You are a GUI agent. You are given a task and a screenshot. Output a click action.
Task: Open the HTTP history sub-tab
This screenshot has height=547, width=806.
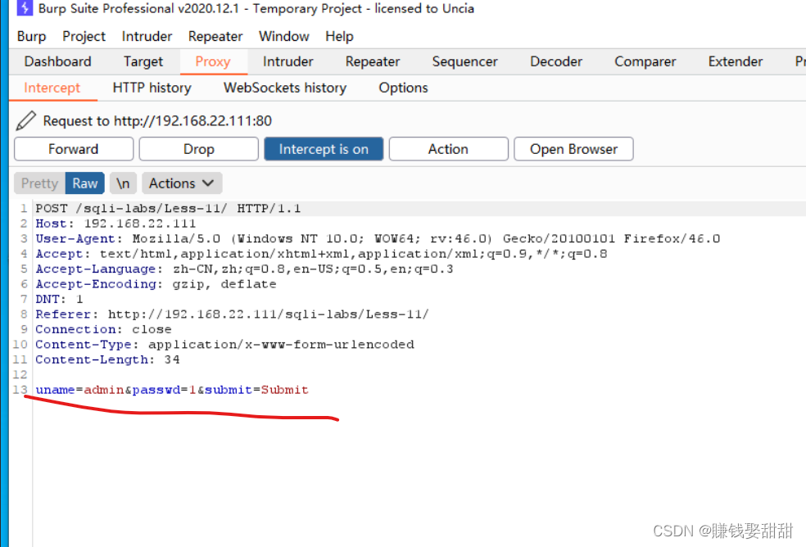152,88
